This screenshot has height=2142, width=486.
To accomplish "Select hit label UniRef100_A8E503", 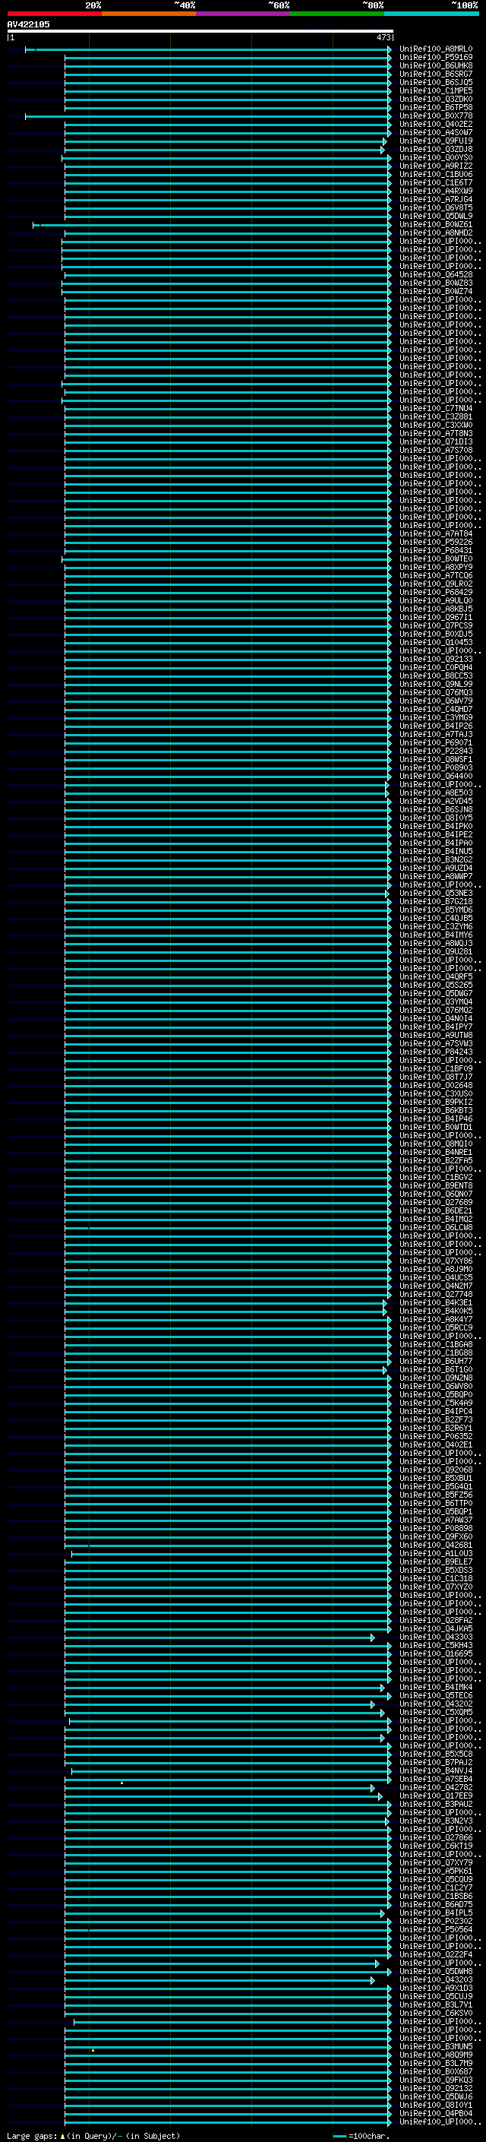I will pyautogui.click(x=435, y=793).
